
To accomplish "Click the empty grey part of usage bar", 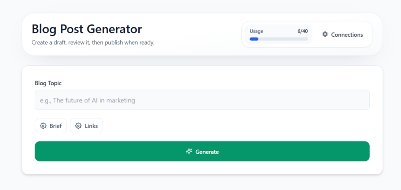I will (283, 39).
